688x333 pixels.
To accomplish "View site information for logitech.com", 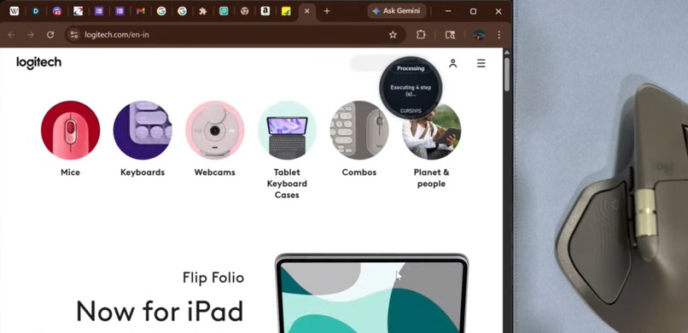I will [74, 35].
